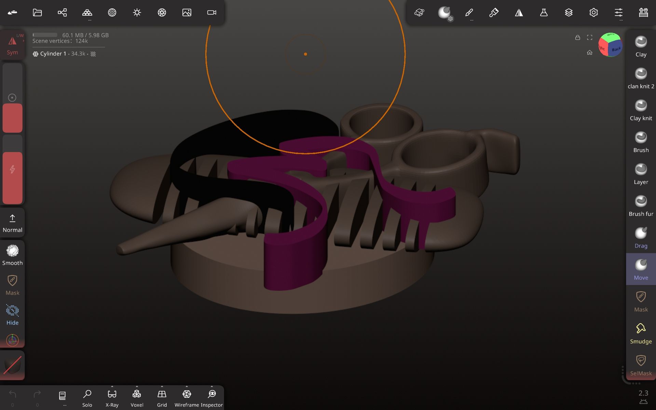The width and height of the screenshot is (656, 410).
Task: Open the Scene hierarchy menu
Action: click(x=62, y=13)
